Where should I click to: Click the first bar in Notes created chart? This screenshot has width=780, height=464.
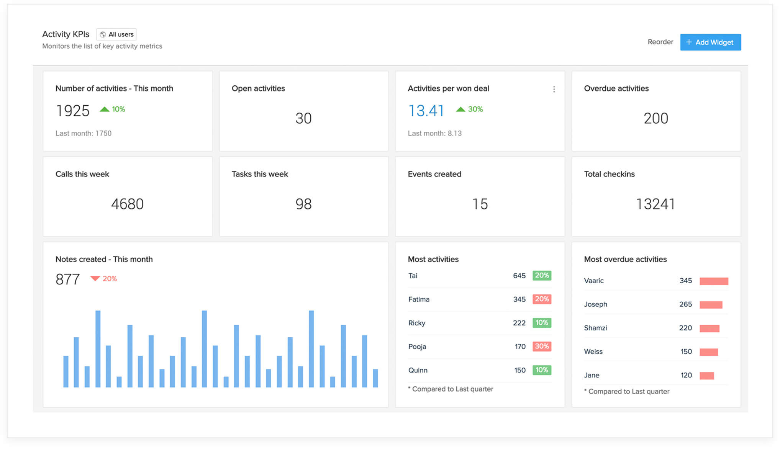click(66, 371)
